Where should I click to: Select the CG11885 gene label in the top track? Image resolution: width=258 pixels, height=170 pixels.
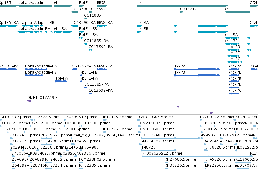92,15
